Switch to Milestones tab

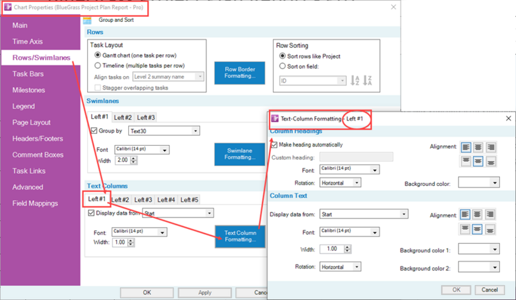[28, 90]
